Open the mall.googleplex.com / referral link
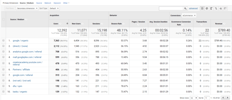 pyautogui.click(x=27, y=57)
